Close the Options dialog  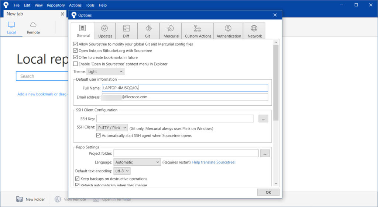tap(275, 15)
